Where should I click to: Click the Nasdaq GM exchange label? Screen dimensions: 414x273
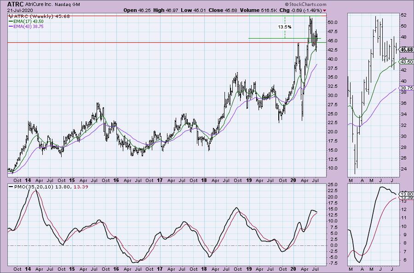[67, 5]
